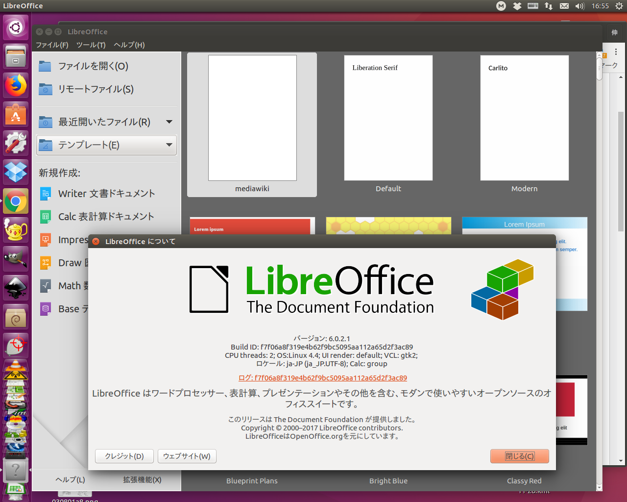Click the Classy Red template label
The height and width of the screenshot is (502, 627).
(525, 481)
